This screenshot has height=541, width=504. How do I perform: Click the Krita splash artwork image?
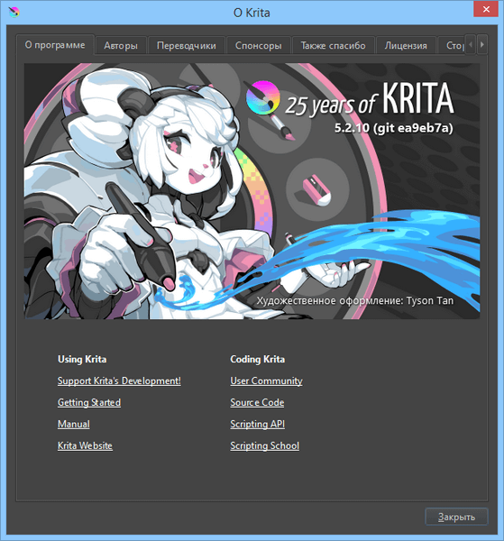click(x=252, y=191)
